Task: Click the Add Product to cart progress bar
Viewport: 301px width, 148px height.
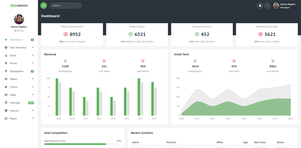Action: 83,144
